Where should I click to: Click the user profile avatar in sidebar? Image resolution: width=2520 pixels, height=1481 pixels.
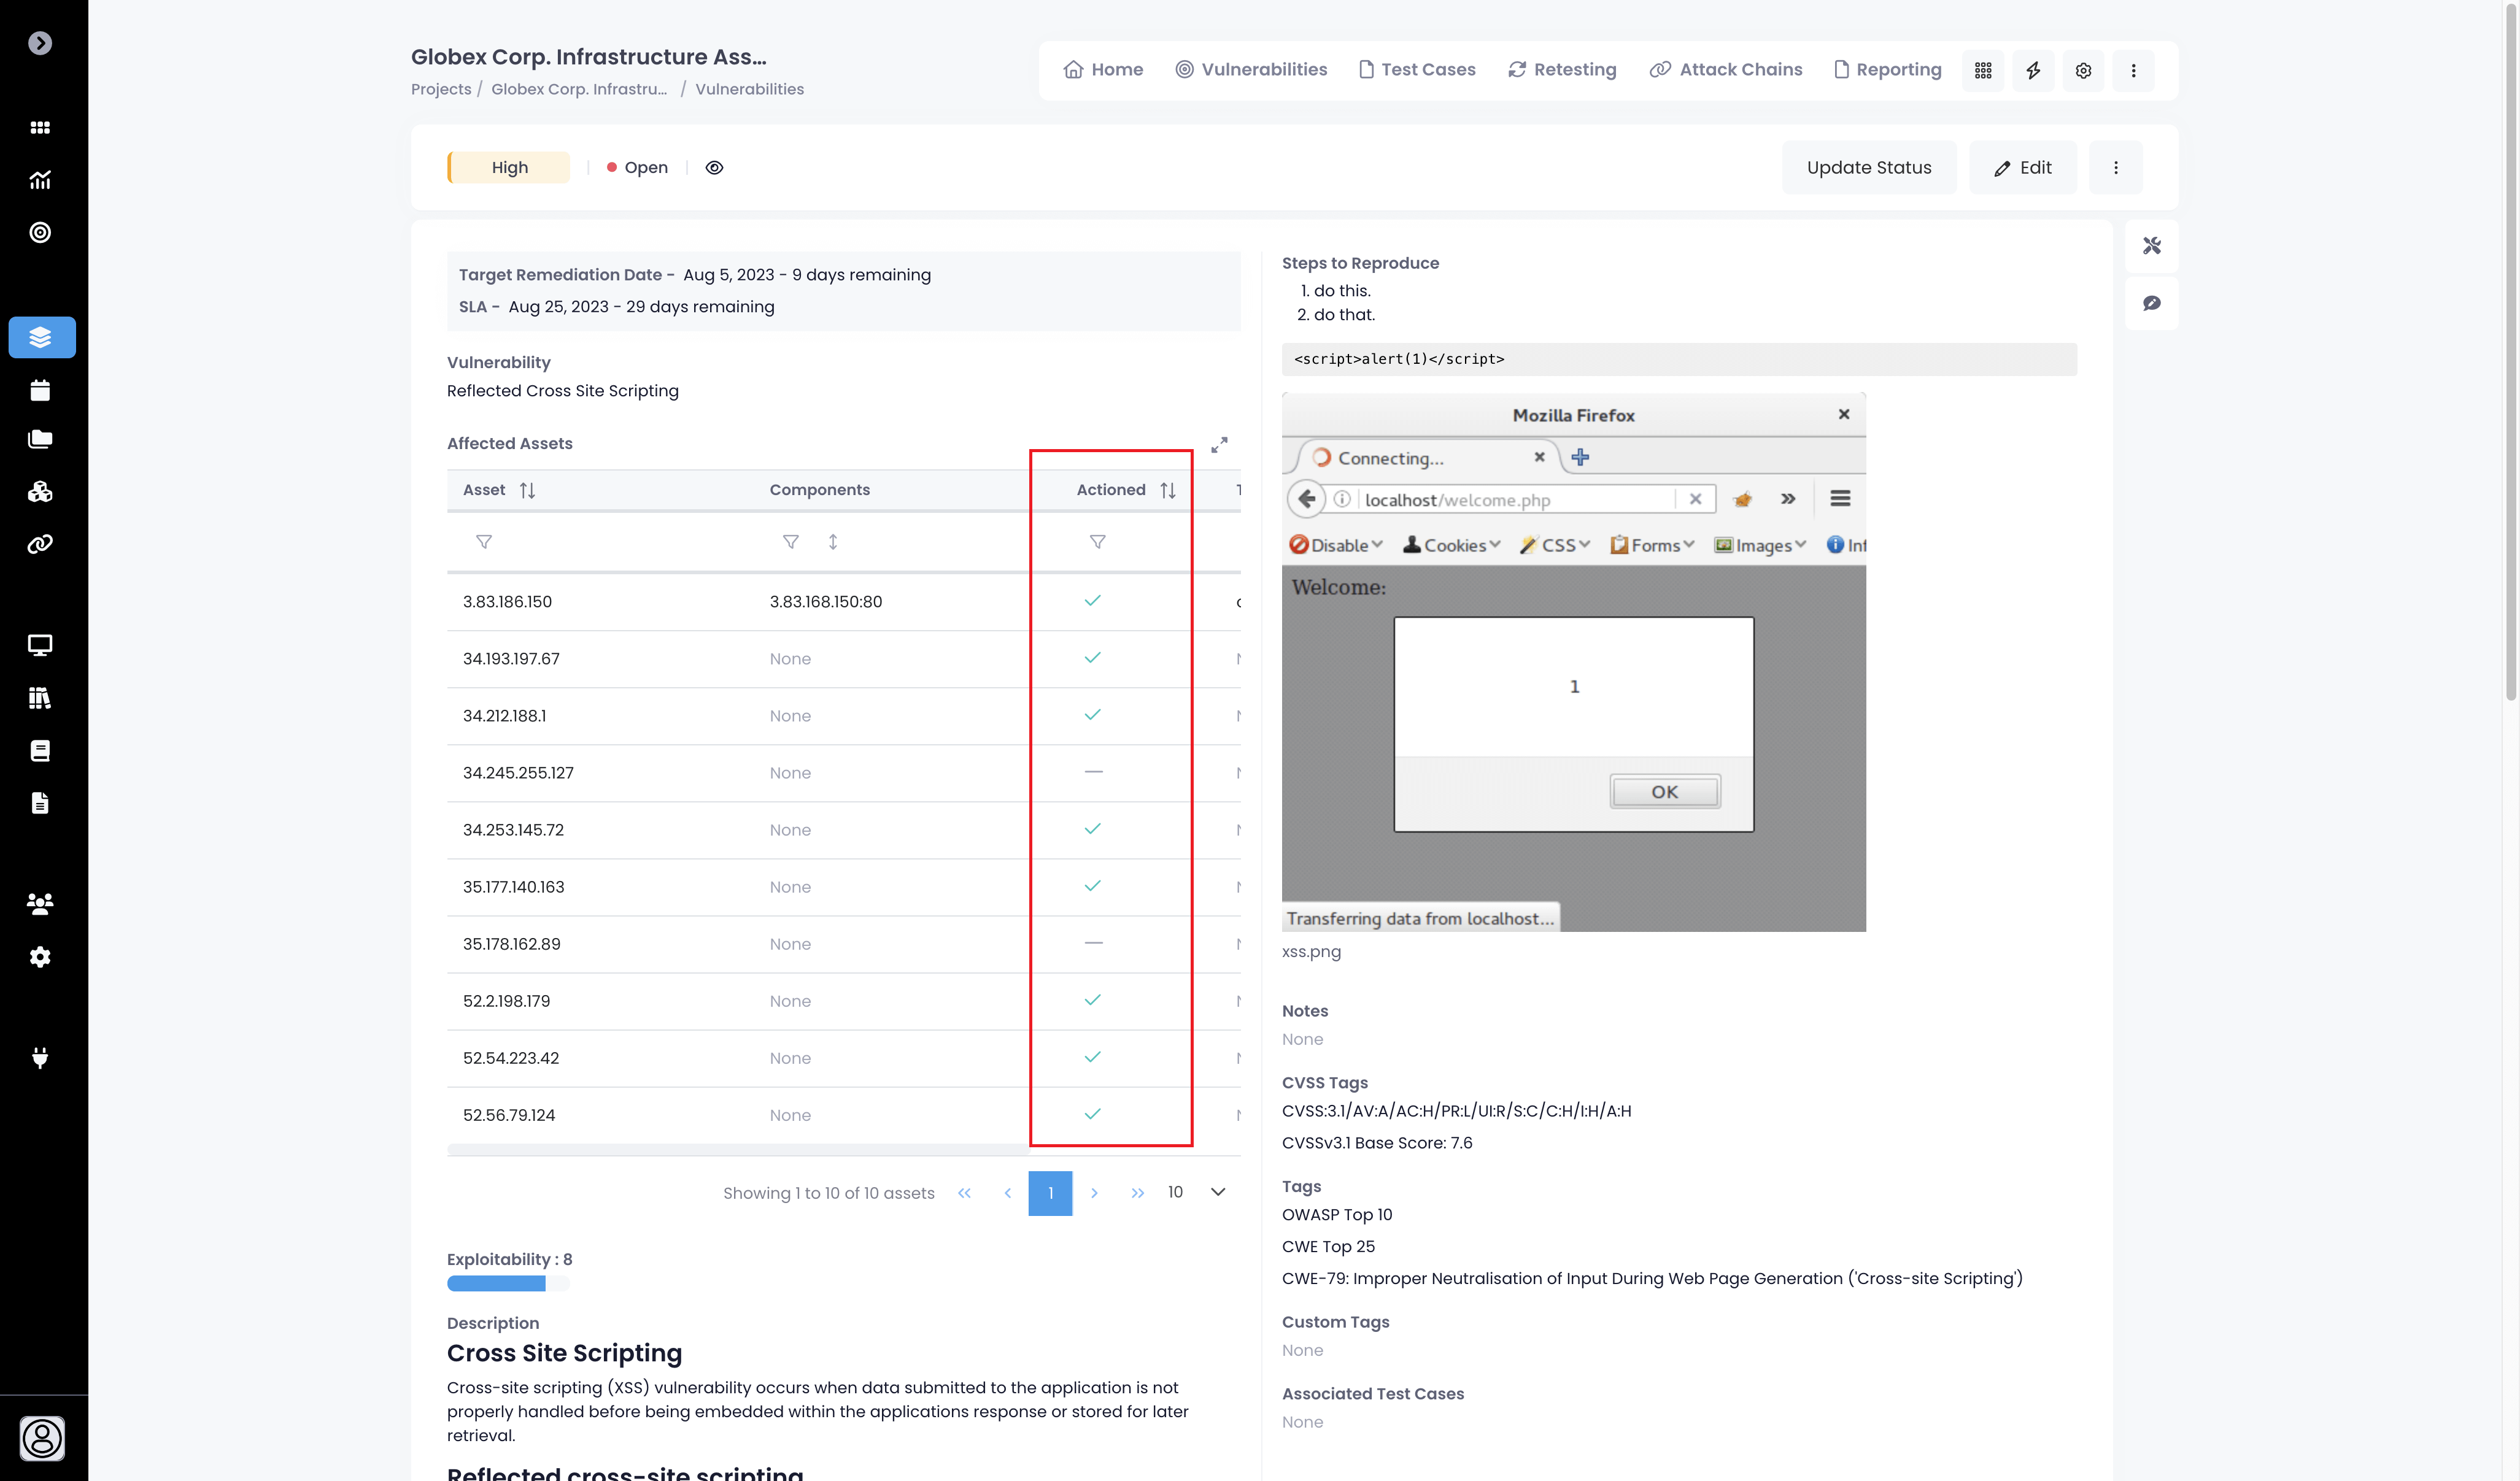42,1438
